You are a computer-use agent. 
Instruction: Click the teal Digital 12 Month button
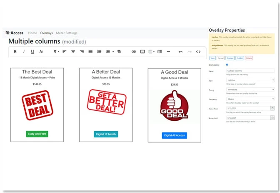106,134
